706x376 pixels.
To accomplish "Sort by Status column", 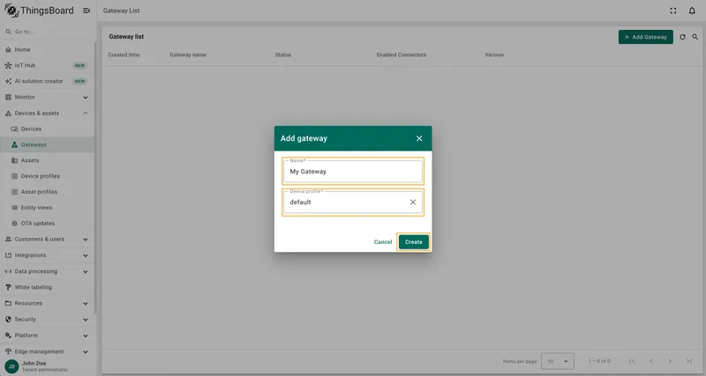I will point(283,55).
